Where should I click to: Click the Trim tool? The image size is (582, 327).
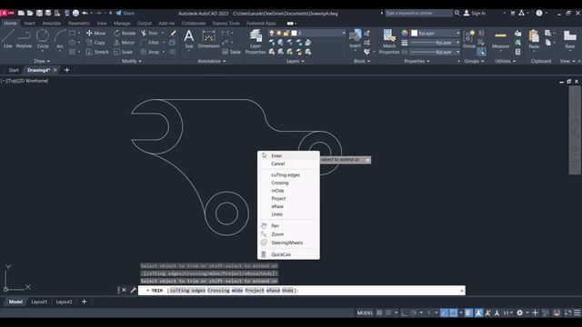click(149, 33)
